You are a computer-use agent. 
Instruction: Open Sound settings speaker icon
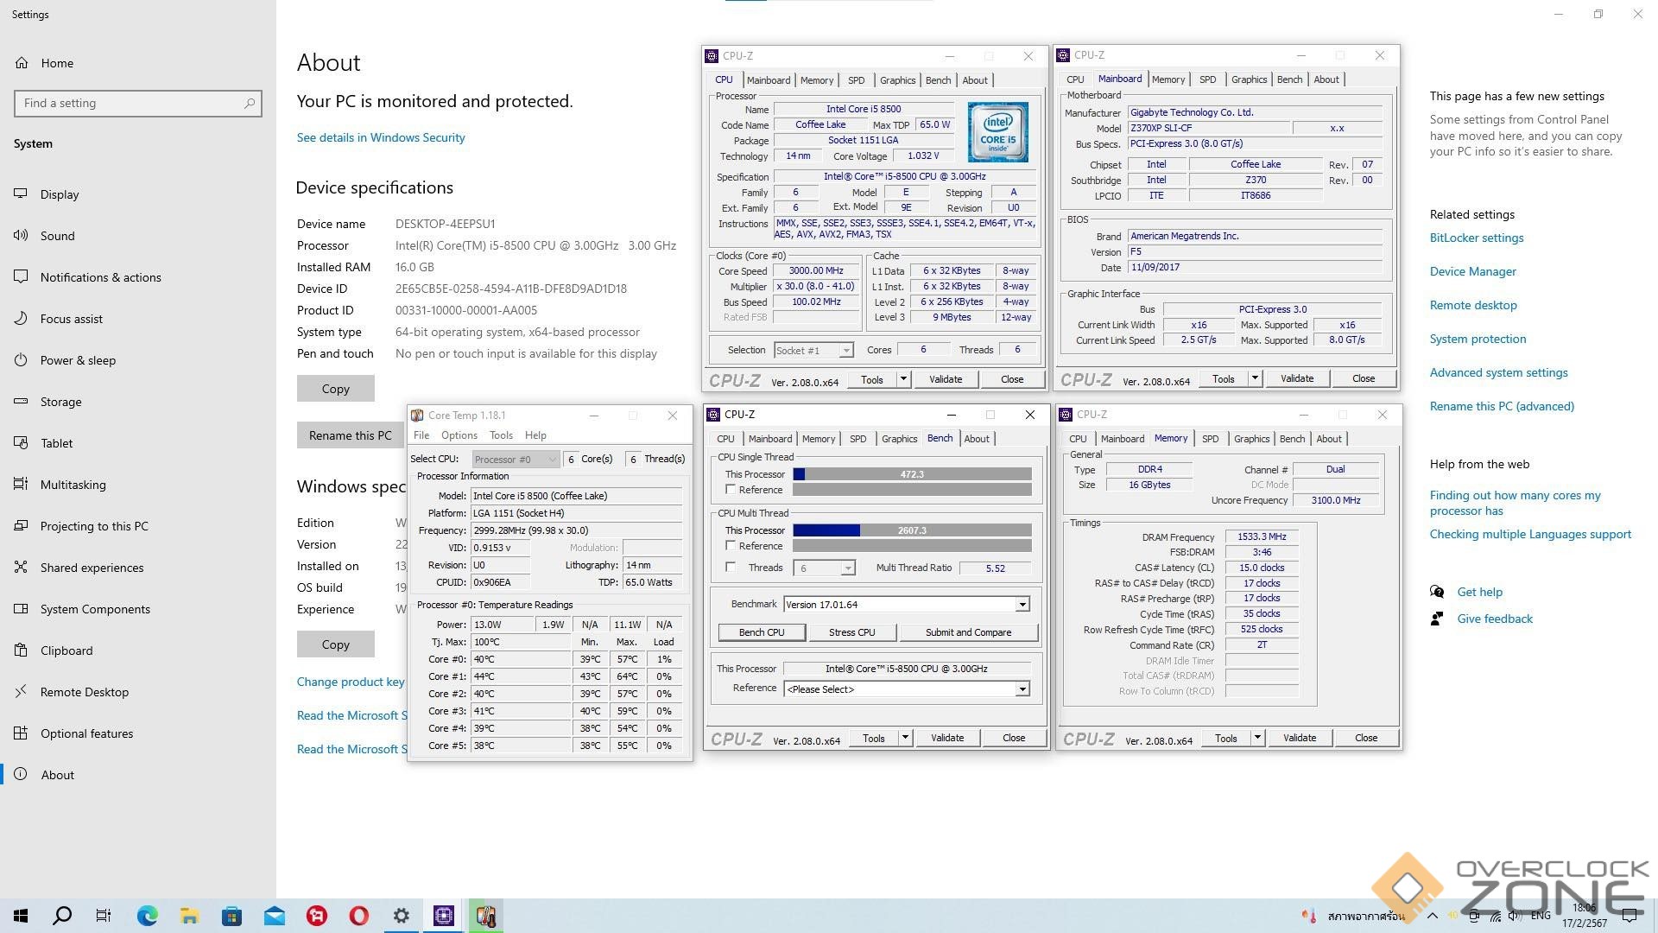point(21,236)
